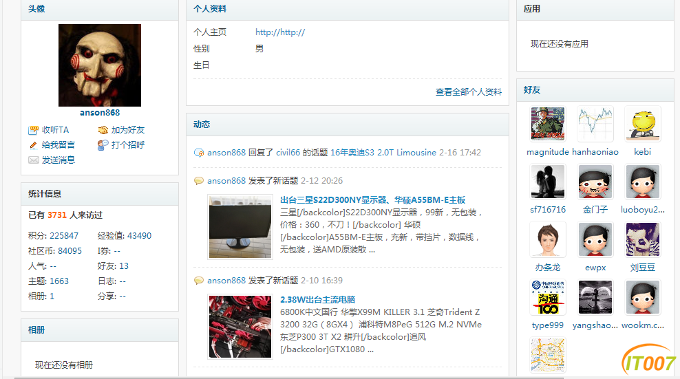Image resolution: width=680 pixels, height=379 pixels.
Task: Open the red motherboard post thumbnail
Action: pyautogui.click(x=240, y=327)
